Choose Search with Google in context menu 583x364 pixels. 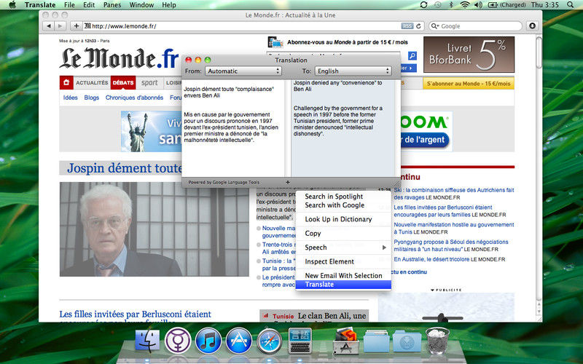343,205
